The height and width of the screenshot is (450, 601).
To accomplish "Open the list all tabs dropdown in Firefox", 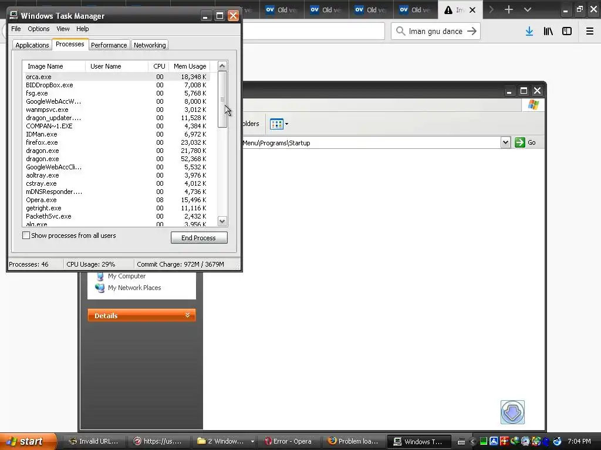I will [x=528, y=9].
